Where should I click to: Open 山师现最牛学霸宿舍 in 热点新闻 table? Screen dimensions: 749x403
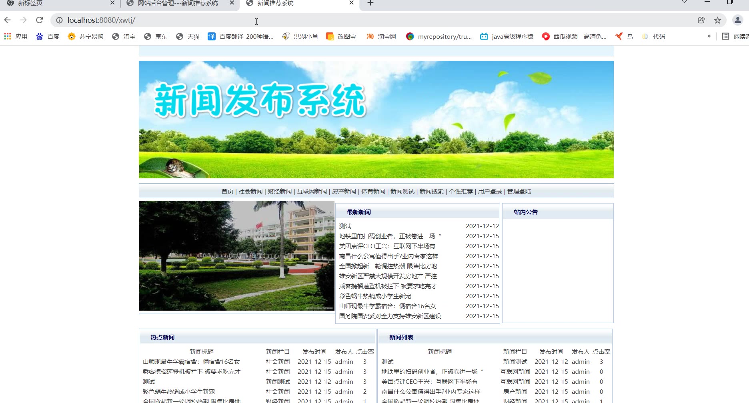(191, 362)
